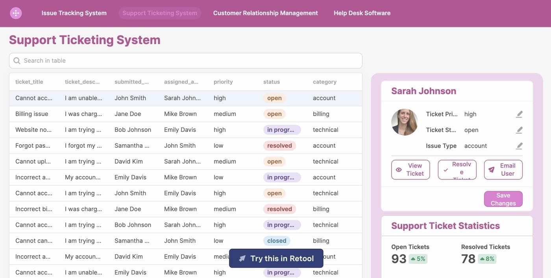Click Sarah Johnson's profile photo
Viewport: 551px width, 278px height.
coord(405,122)
